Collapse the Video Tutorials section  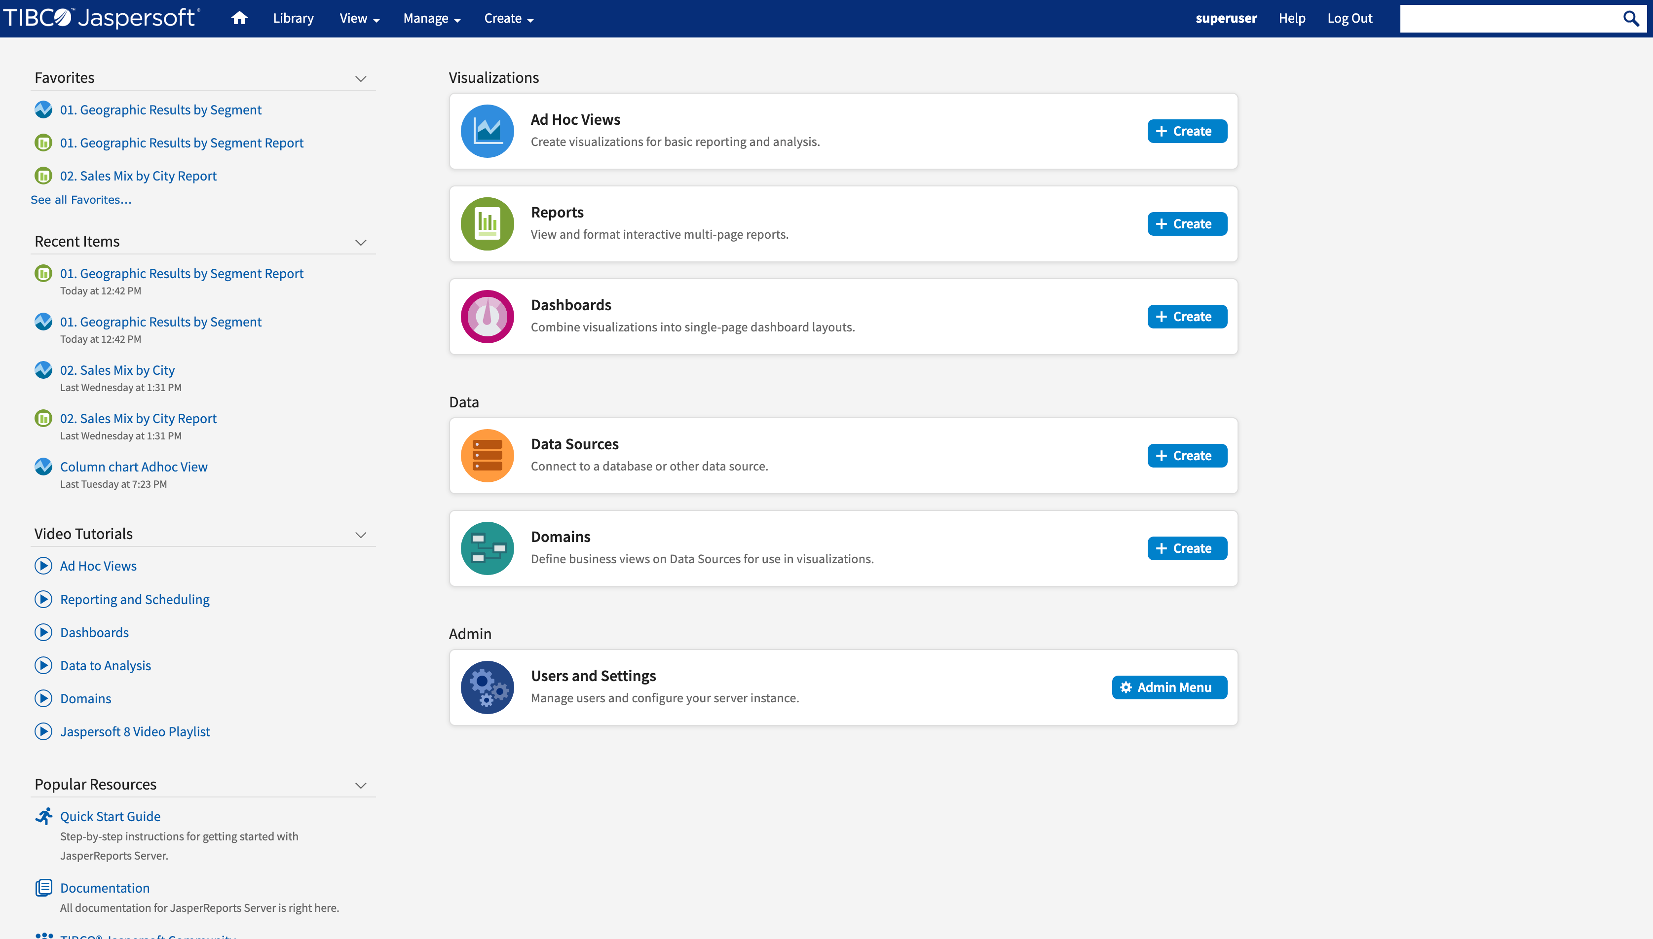click(x=361, y=535)
